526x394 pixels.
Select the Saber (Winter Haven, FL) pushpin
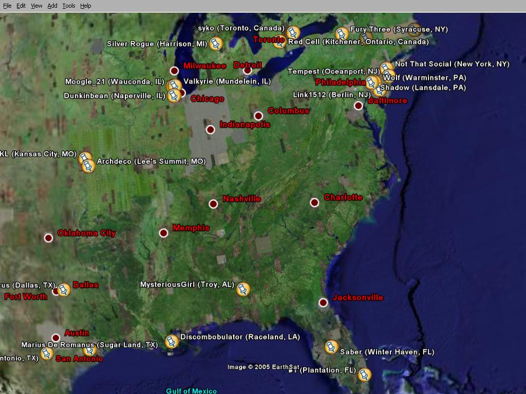pos(332,347)
